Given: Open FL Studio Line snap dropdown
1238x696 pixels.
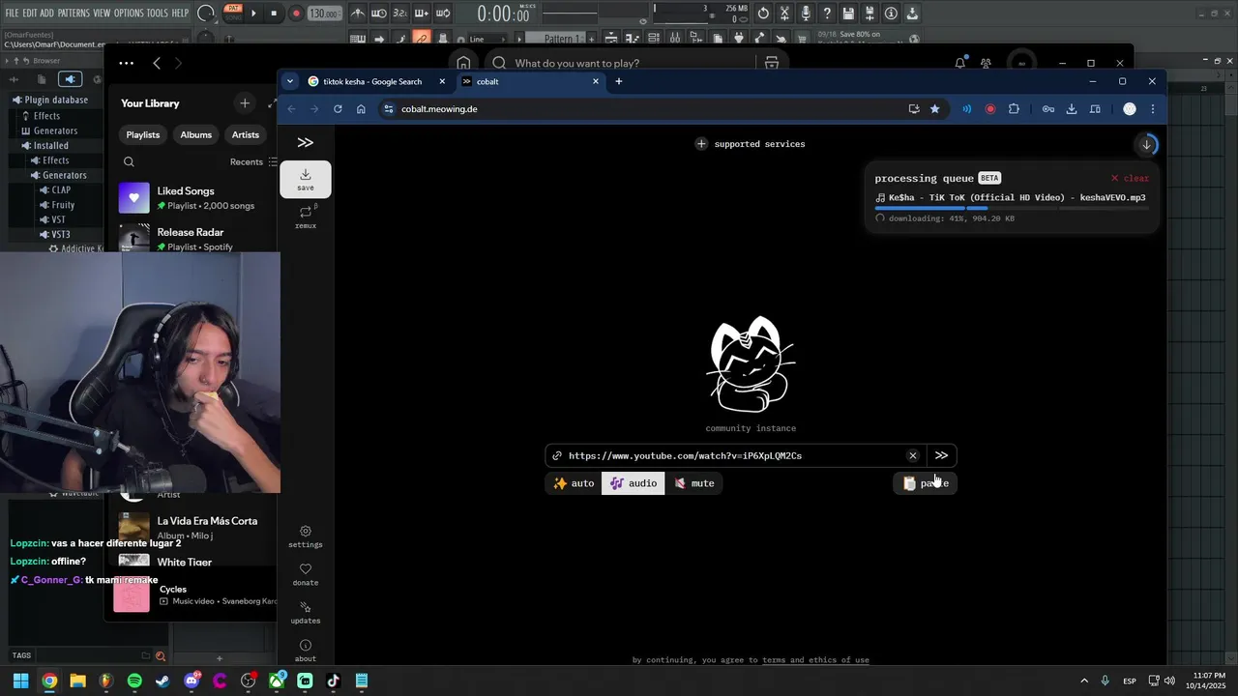Looking at the screenshot, I should click(x=489, y=39).
